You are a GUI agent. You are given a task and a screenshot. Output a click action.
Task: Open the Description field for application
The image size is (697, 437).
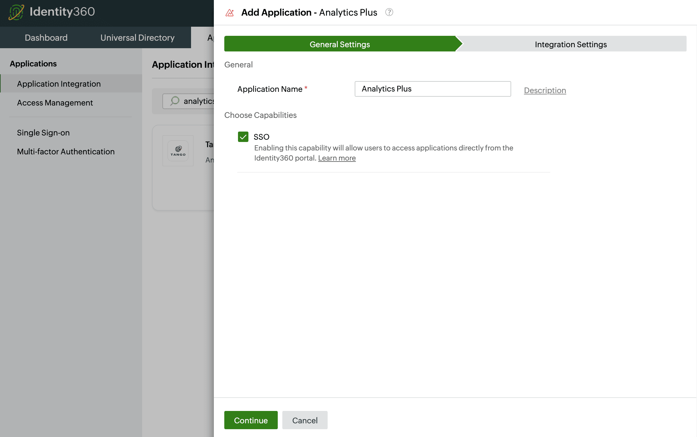point(545,91)
